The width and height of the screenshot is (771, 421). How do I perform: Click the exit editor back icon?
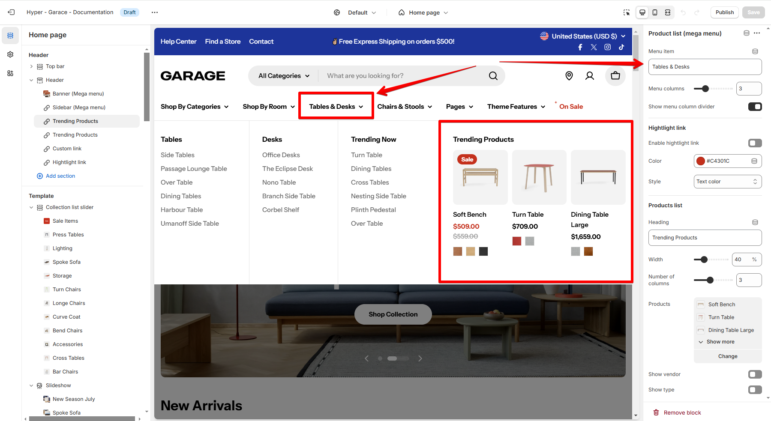pyautogui.click(x=12, y=12)
